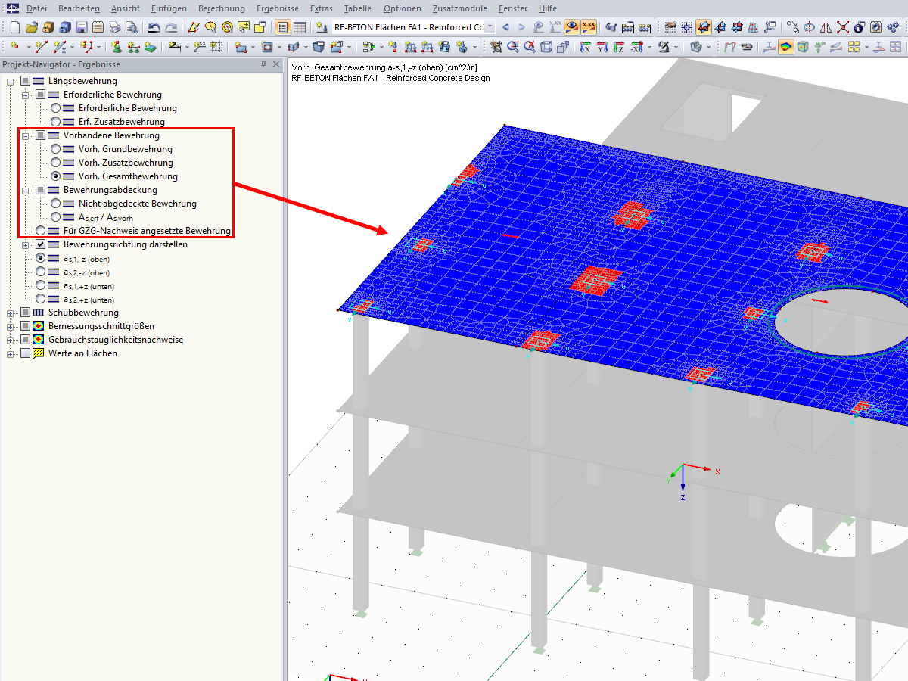The width and height of the screenshot is (908, 681).
Task: Select a-s,2,-z (oben) radio option
Action: [40, 272]
